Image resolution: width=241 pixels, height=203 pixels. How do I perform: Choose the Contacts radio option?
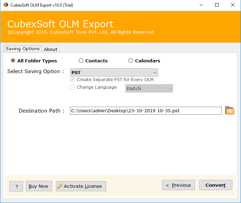81,61
